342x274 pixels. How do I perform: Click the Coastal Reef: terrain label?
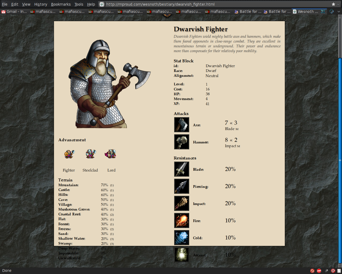point(69,214)
